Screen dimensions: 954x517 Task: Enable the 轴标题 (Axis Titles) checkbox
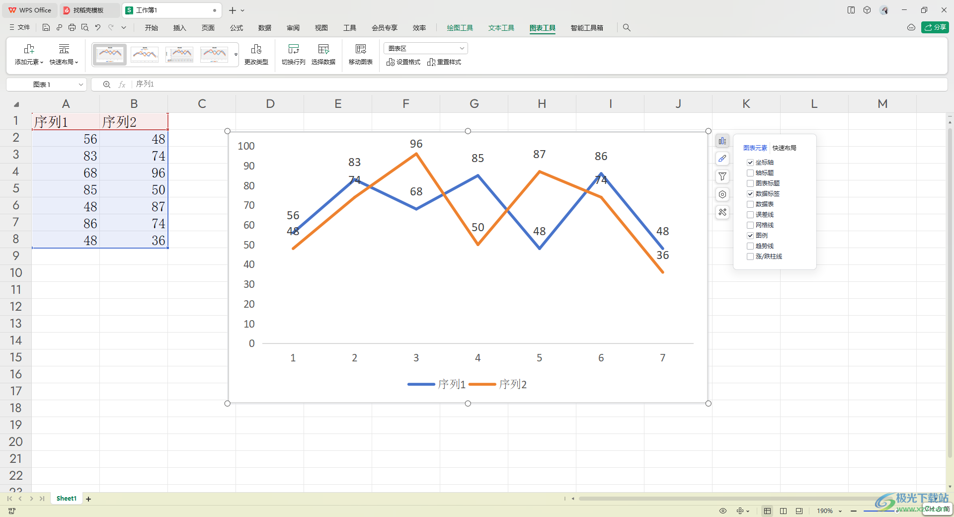point(750,173)
